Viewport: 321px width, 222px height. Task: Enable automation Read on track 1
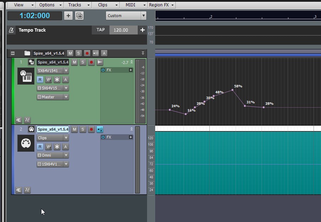click(x=40, y=80)
